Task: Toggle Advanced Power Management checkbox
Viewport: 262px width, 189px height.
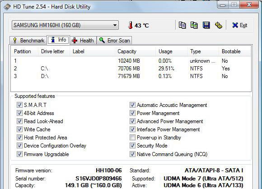Action: [132, 121]
